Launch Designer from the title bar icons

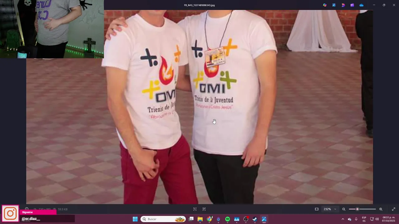343,5
